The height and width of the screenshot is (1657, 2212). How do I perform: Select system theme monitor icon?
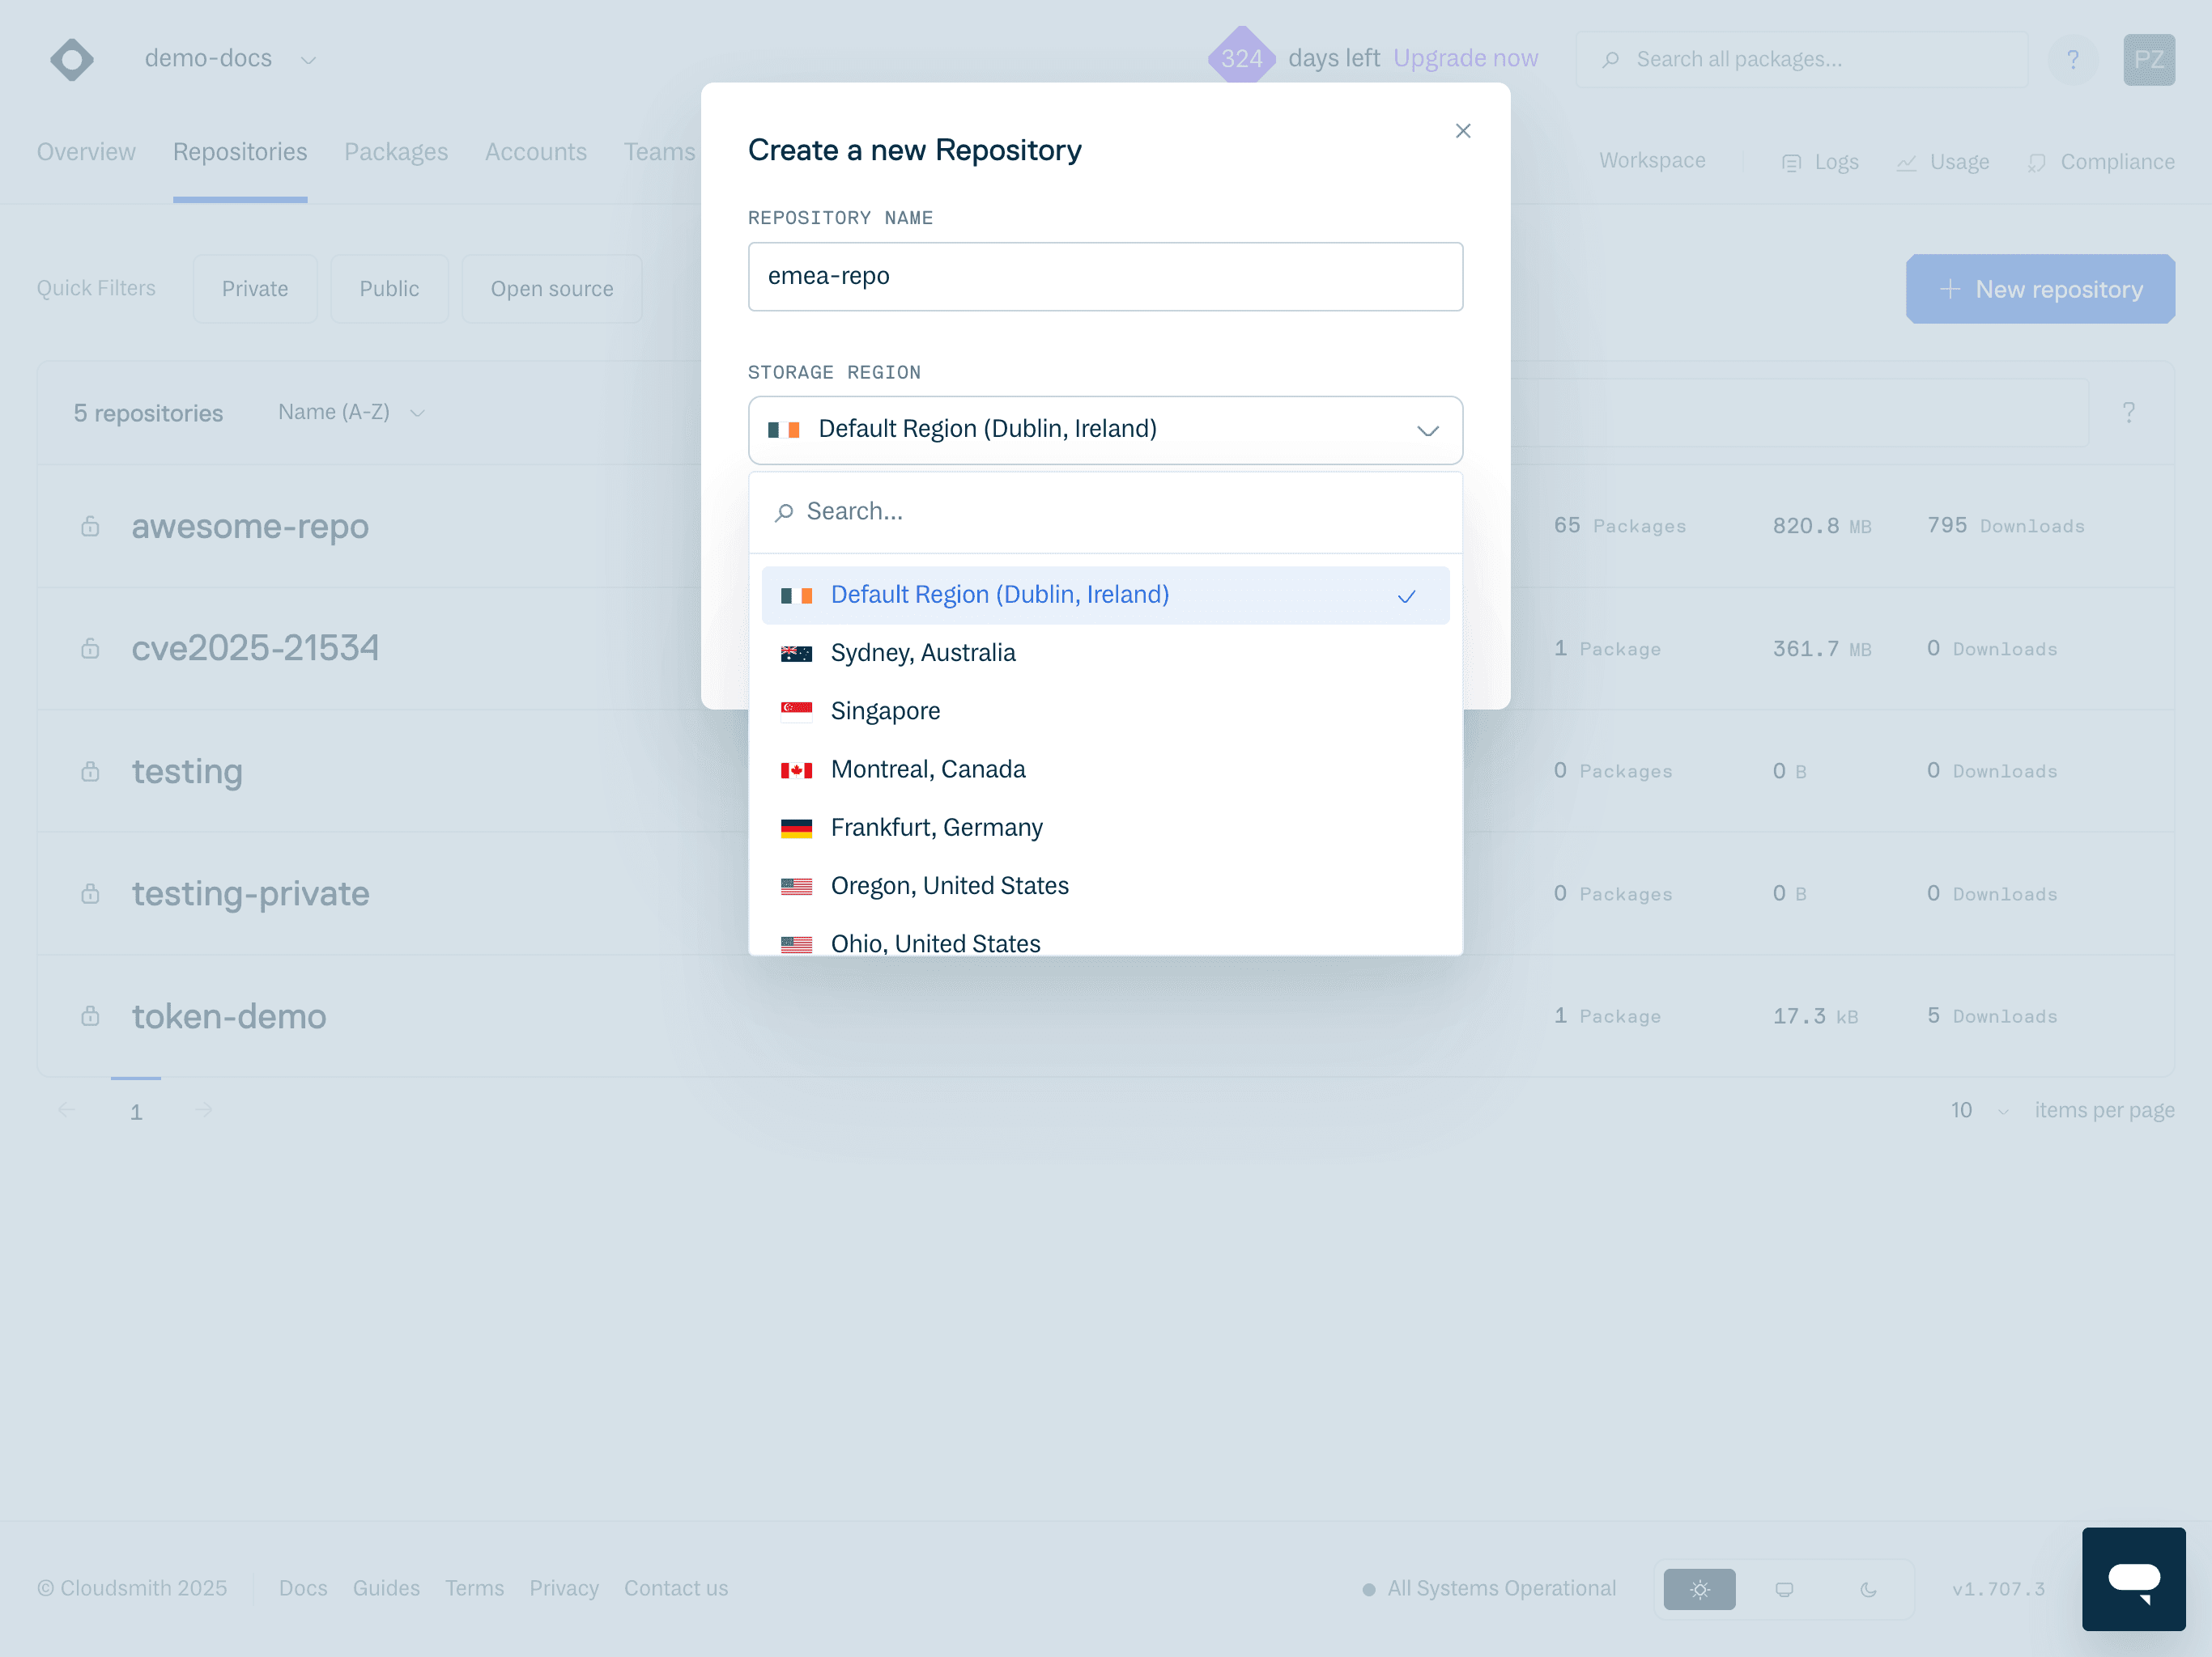click(1784, 1589)
